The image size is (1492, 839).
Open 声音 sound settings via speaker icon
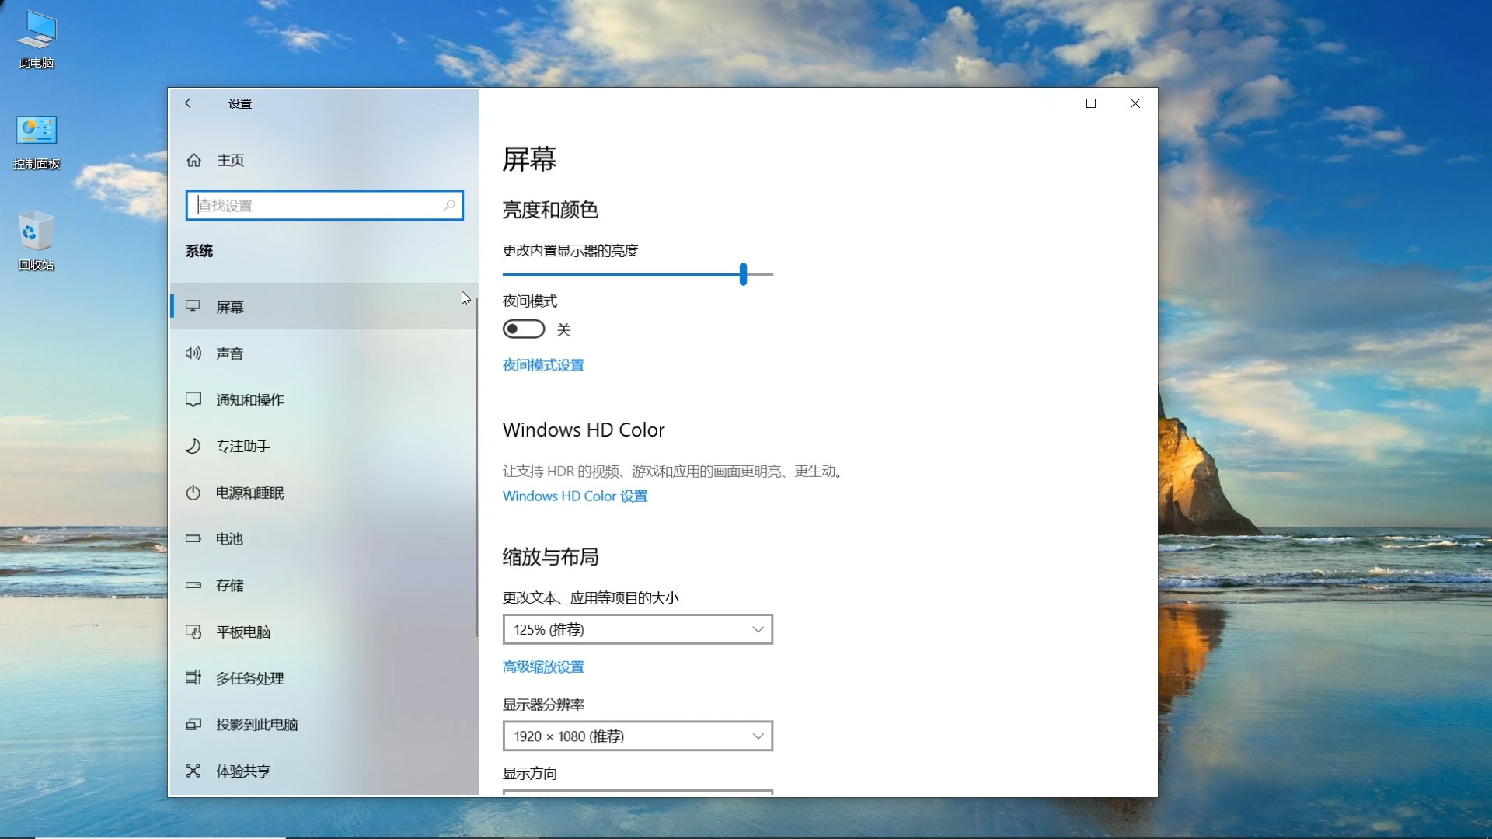pos(193,353)
